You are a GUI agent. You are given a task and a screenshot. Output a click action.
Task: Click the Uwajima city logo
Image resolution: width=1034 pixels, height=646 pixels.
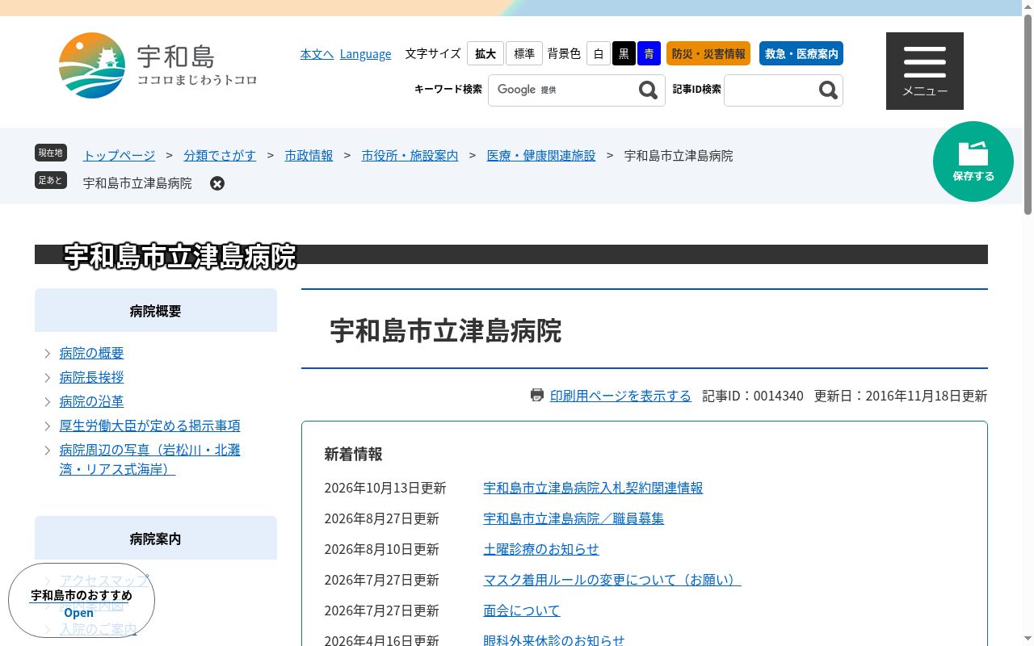pos(158,65)
